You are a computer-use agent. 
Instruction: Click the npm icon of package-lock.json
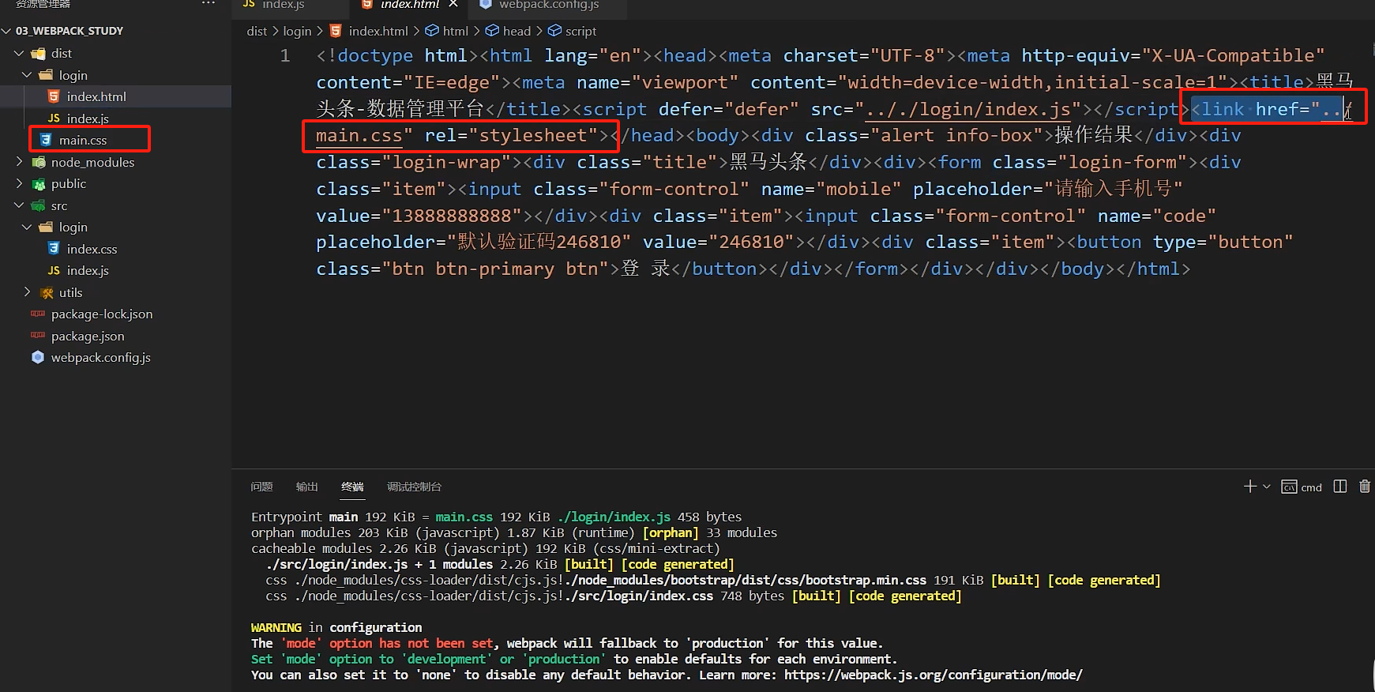click(x=38, y=314)
